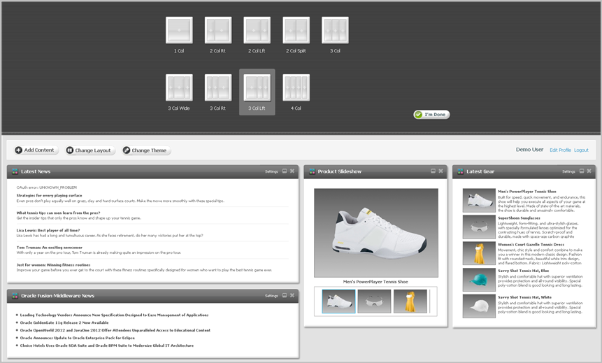Open the Change Layout option
Screen dimensions: 602x363
[89, 150]
